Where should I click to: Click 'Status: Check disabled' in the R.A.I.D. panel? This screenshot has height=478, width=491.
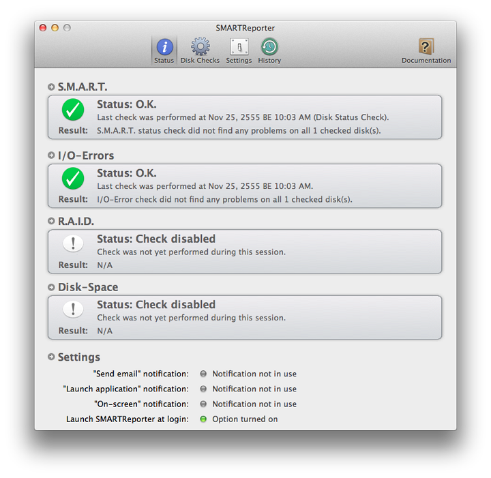[156, 239]
